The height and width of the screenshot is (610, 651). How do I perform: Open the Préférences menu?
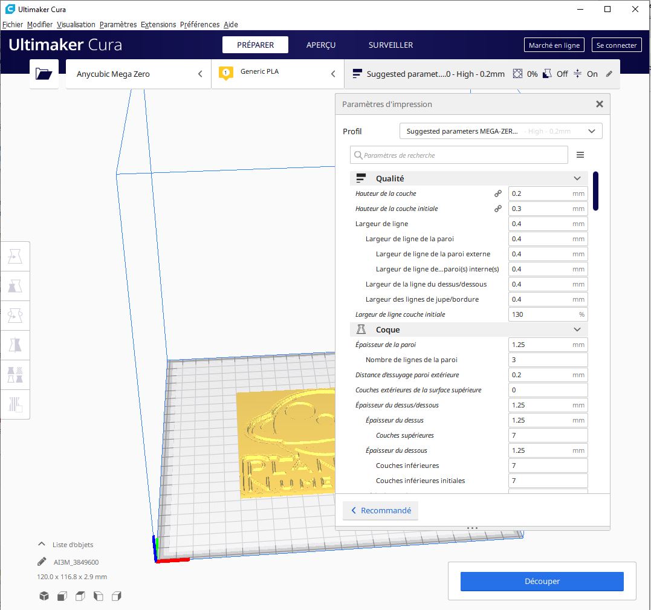point(199,25)
